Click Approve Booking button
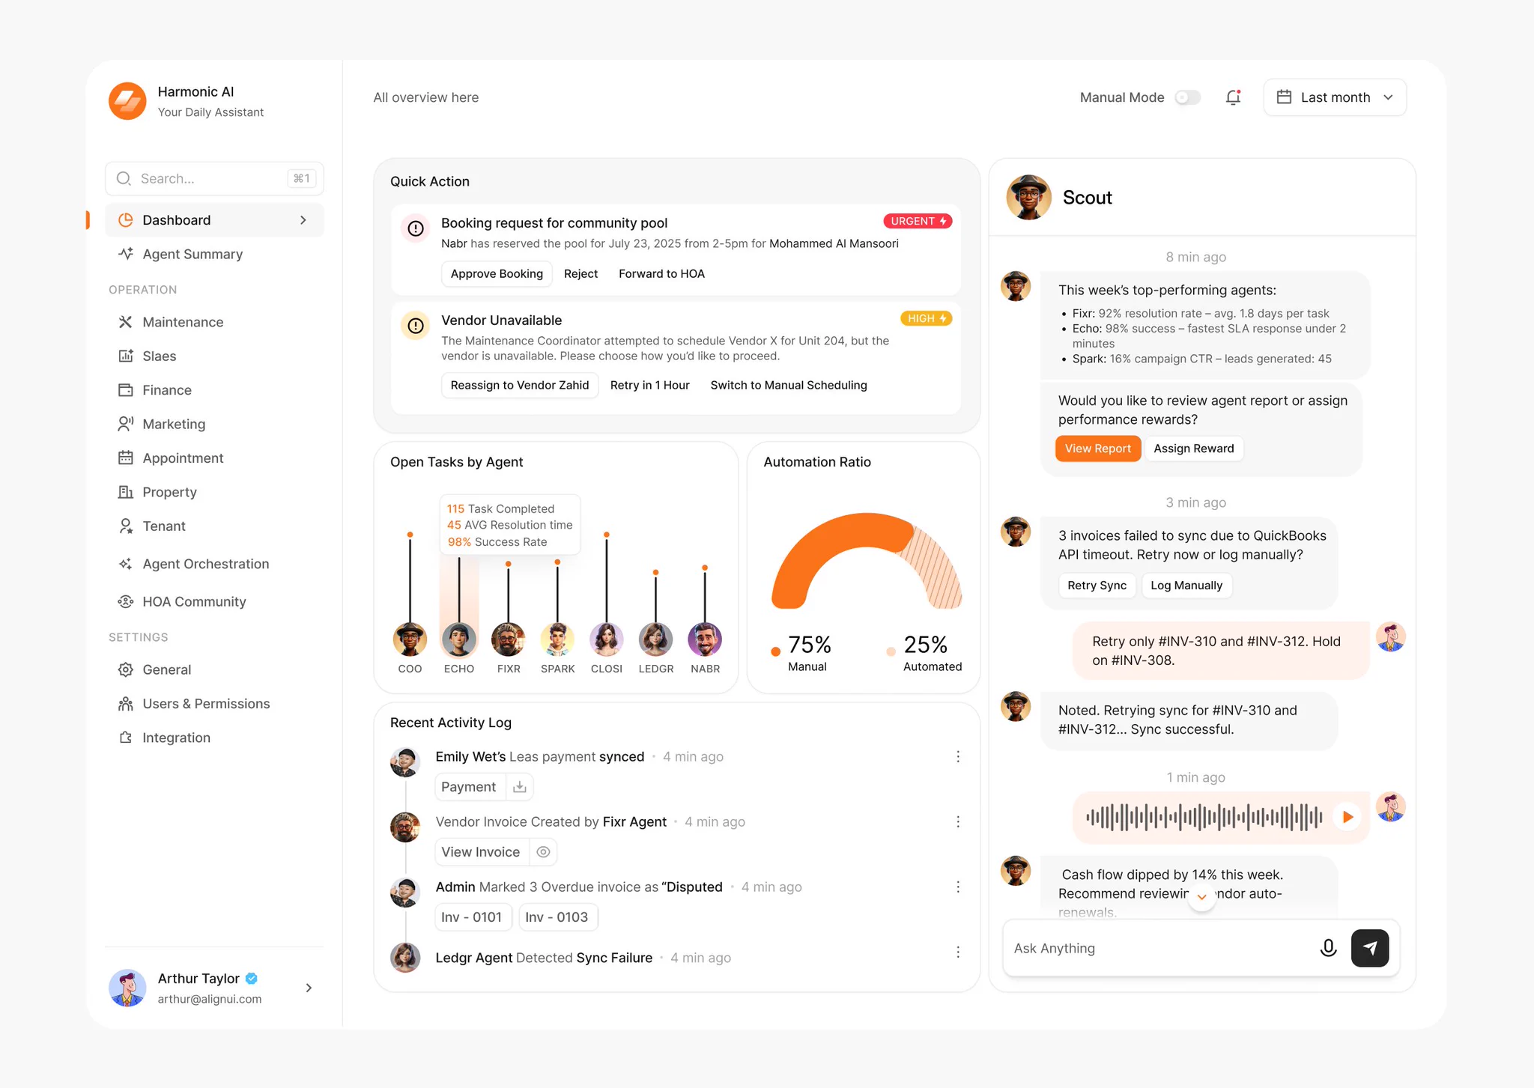Screen dimensions: 1534x1088 [x=497, y=274]
